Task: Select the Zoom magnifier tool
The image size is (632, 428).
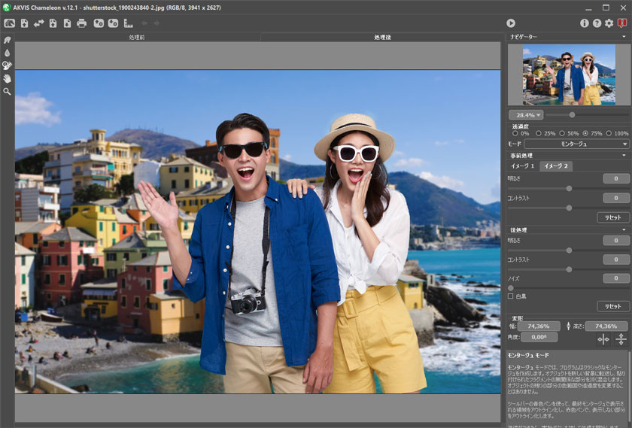Action: click(x=8, y=92)
